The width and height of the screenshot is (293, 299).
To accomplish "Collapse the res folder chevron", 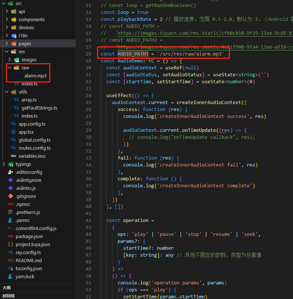I will [x=7, y=52].
